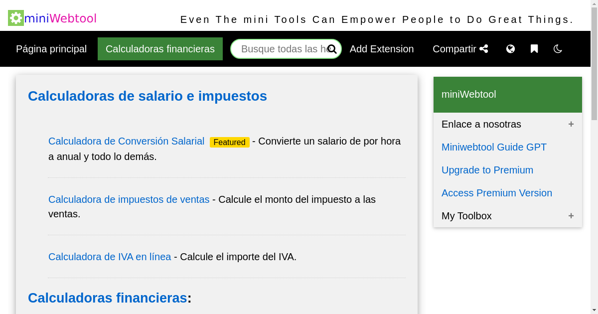This screenshot has width=598, height=314.
Task: Toggle dark mode with the moon icon
Action: click(558, 49)
